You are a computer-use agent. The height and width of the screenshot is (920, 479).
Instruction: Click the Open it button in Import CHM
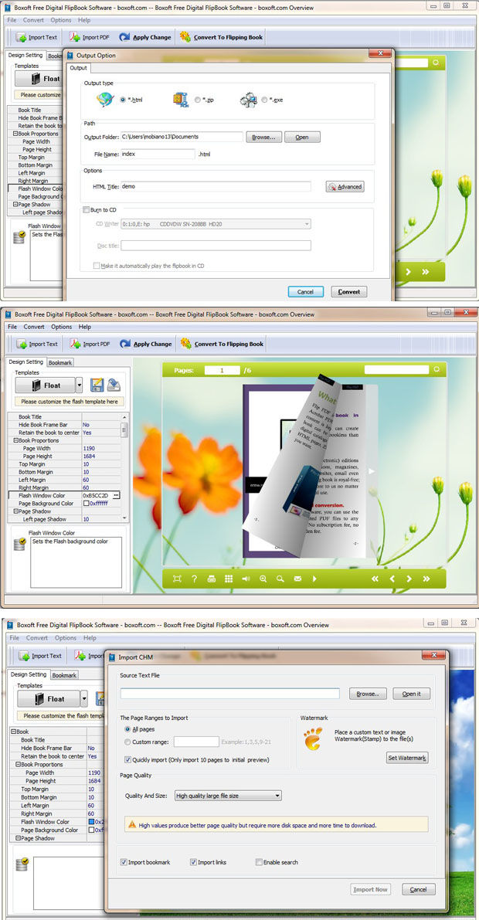point(411,694)
